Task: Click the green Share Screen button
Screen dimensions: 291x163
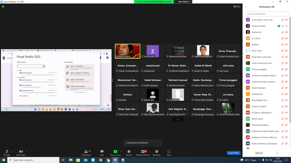Action: click(x=115, y=153)
